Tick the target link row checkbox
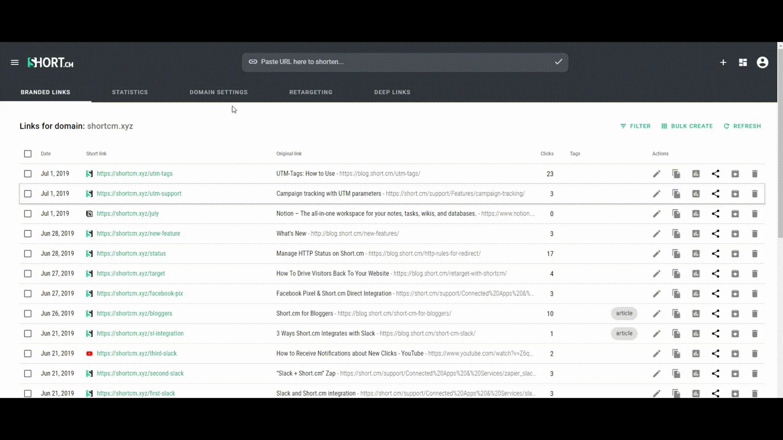This screenshot has height=440, width=783. (x=28, y=273)
